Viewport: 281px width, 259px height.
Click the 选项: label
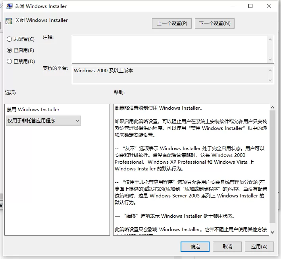10,93
